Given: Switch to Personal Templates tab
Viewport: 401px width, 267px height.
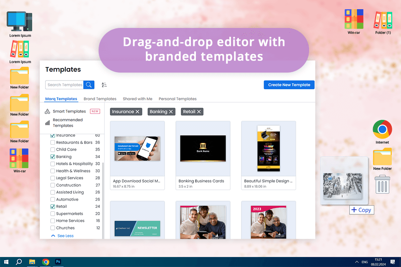Looking at the screenshot, I should (x=178, y=99).
